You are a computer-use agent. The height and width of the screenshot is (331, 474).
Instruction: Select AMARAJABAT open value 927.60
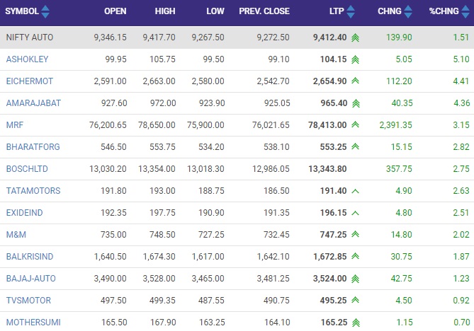pos(114,103)
